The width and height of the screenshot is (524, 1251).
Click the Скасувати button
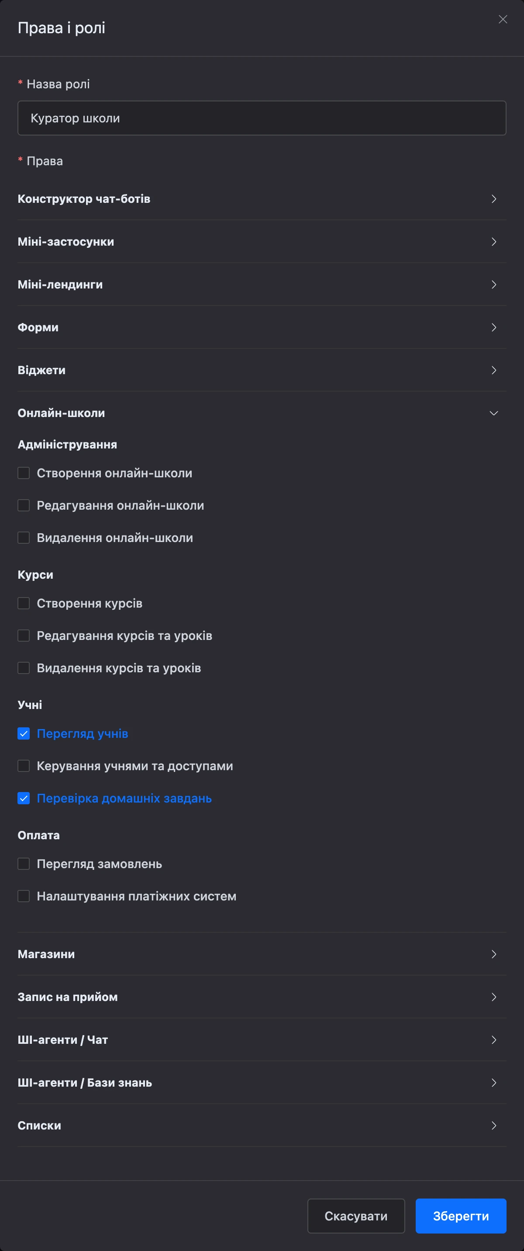click(356, 1216)
